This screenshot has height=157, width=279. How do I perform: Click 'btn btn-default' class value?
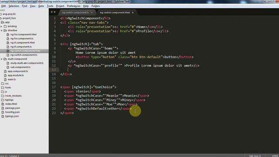[146, 57]
